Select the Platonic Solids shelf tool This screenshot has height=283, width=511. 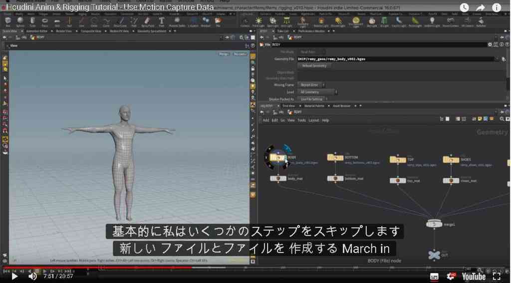tap(177, 22)
